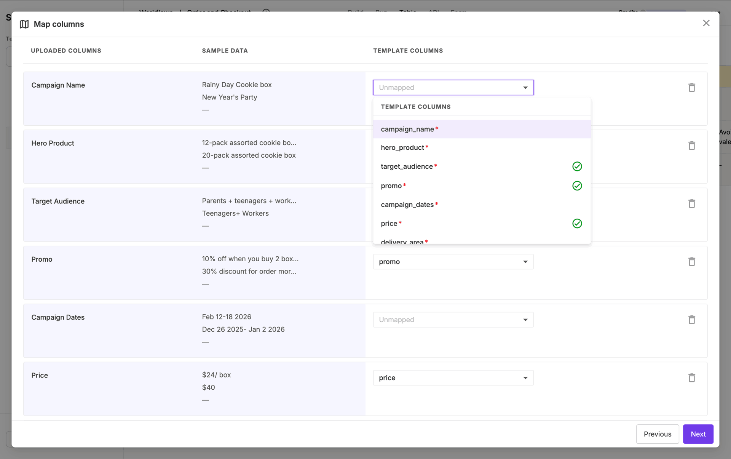Click sample text '12-pack assorted cookie bo...'
Screen dimensions: 731x459
point(249,143)
